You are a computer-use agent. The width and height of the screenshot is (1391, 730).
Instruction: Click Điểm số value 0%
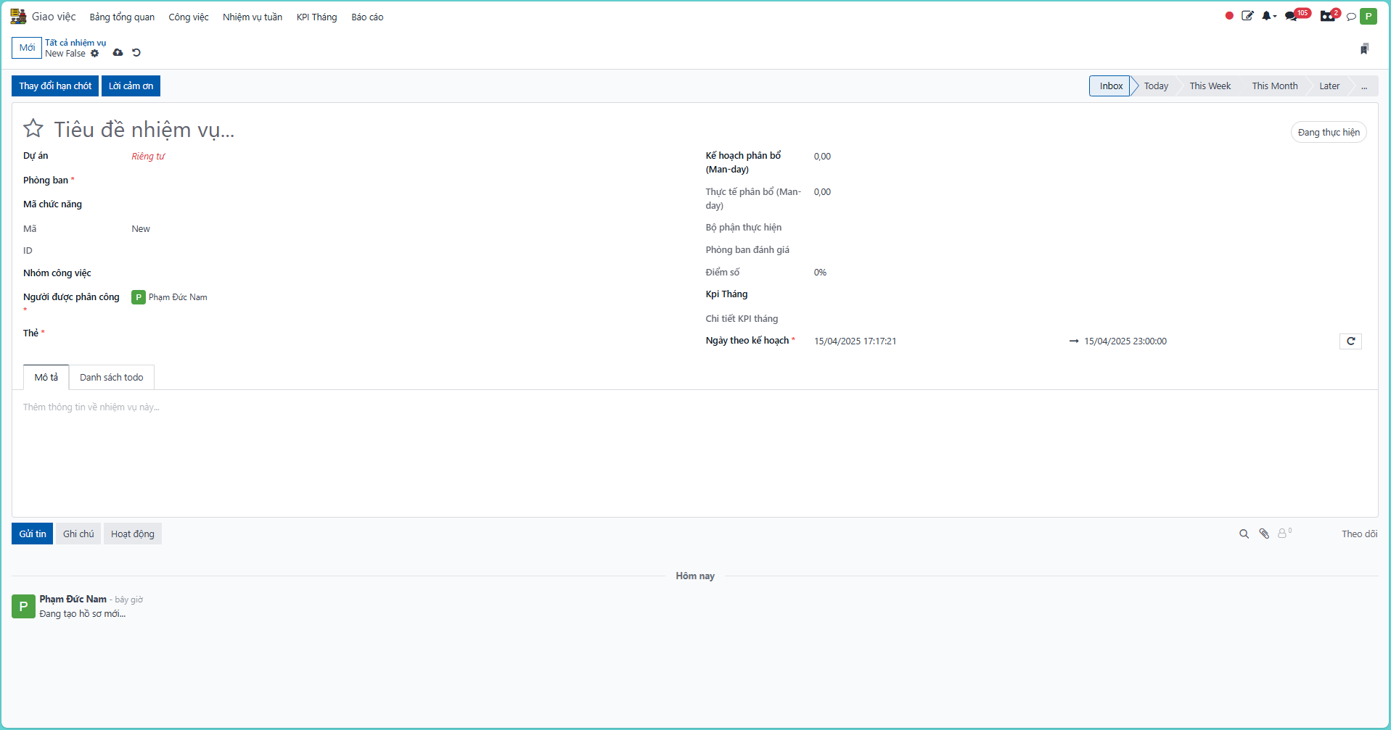pos(820,273)
